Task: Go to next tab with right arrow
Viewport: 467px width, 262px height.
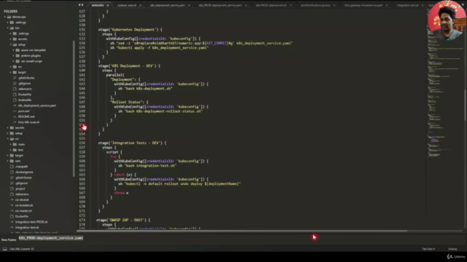Action: click(x=82, y=5)
